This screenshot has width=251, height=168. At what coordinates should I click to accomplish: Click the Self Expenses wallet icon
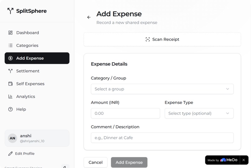pyautogui.click(x=10, y=84)
